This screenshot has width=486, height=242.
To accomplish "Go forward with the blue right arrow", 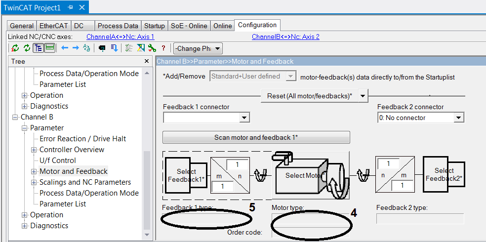I will point(76,48).
